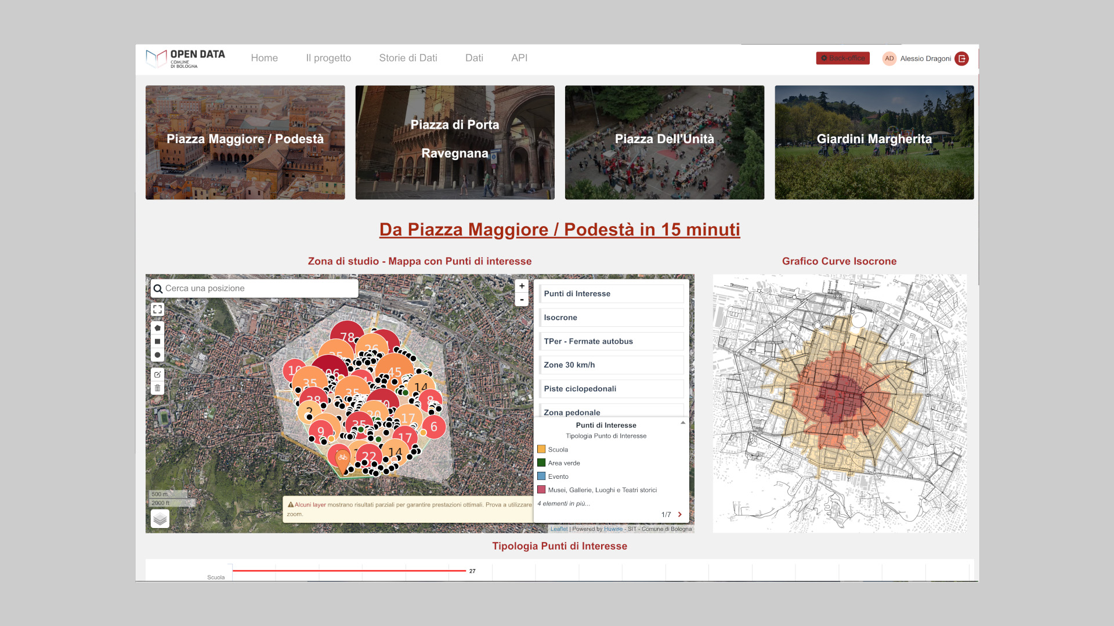Select the rectangle drawing tool

[157, 341]
